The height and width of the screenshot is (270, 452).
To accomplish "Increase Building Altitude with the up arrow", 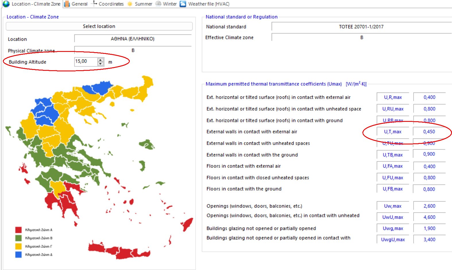I will click(101, 60).
